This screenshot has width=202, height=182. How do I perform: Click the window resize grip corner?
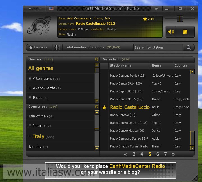pyautogui.click(x=195, y=179)
